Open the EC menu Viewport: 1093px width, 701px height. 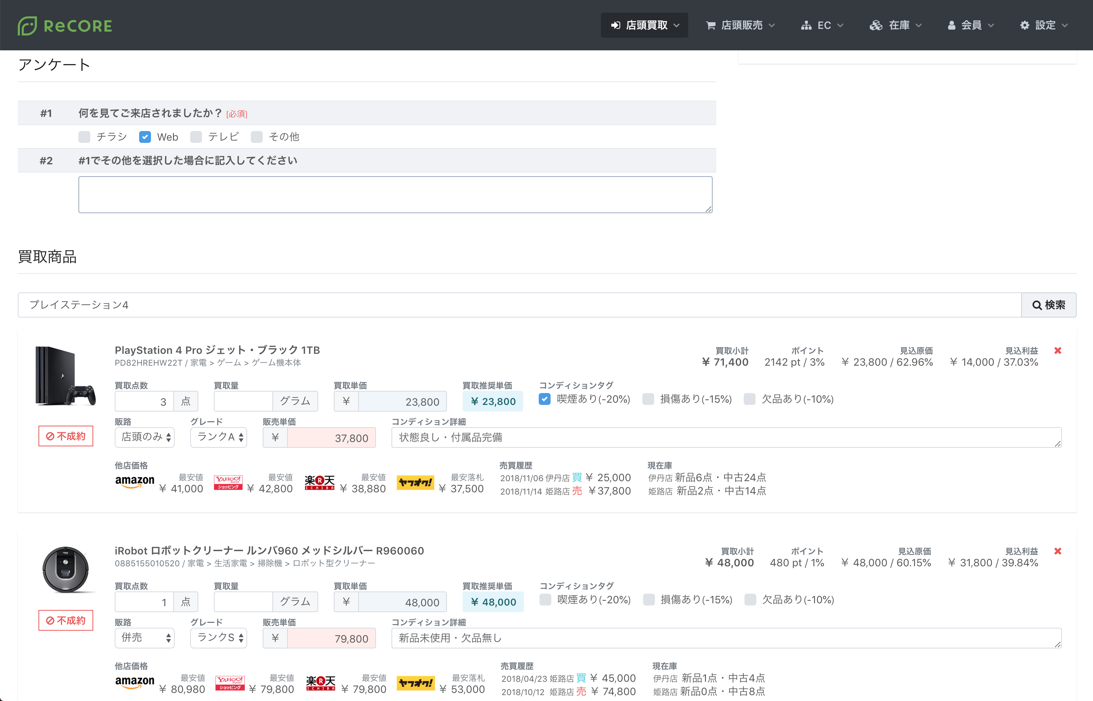pyautogui.click(x=822, y=25)
